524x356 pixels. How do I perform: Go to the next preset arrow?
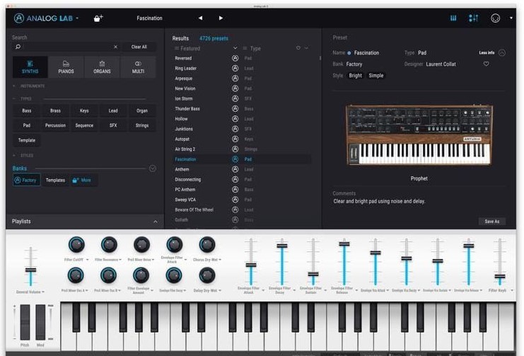[x=221, y=18]
